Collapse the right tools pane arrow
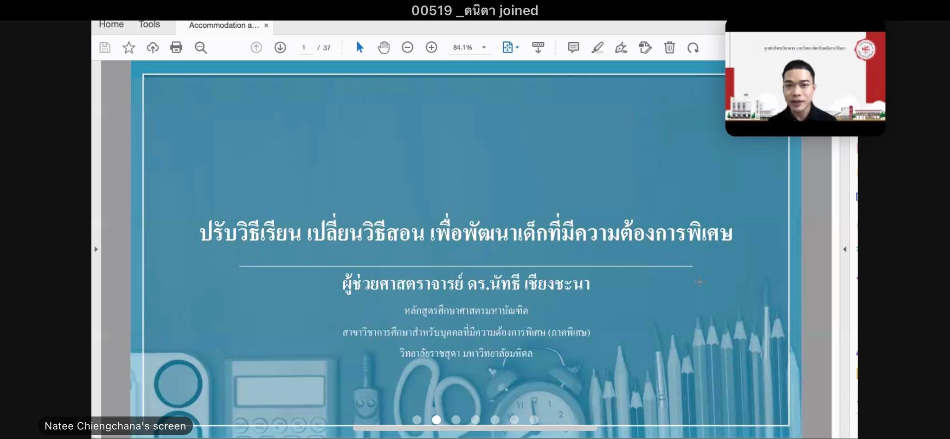This screenshot has height=439, width=950. click(x=845, y=249)
